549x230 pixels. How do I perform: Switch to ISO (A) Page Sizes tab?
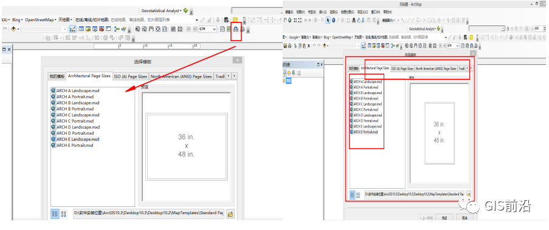[130, 76]
